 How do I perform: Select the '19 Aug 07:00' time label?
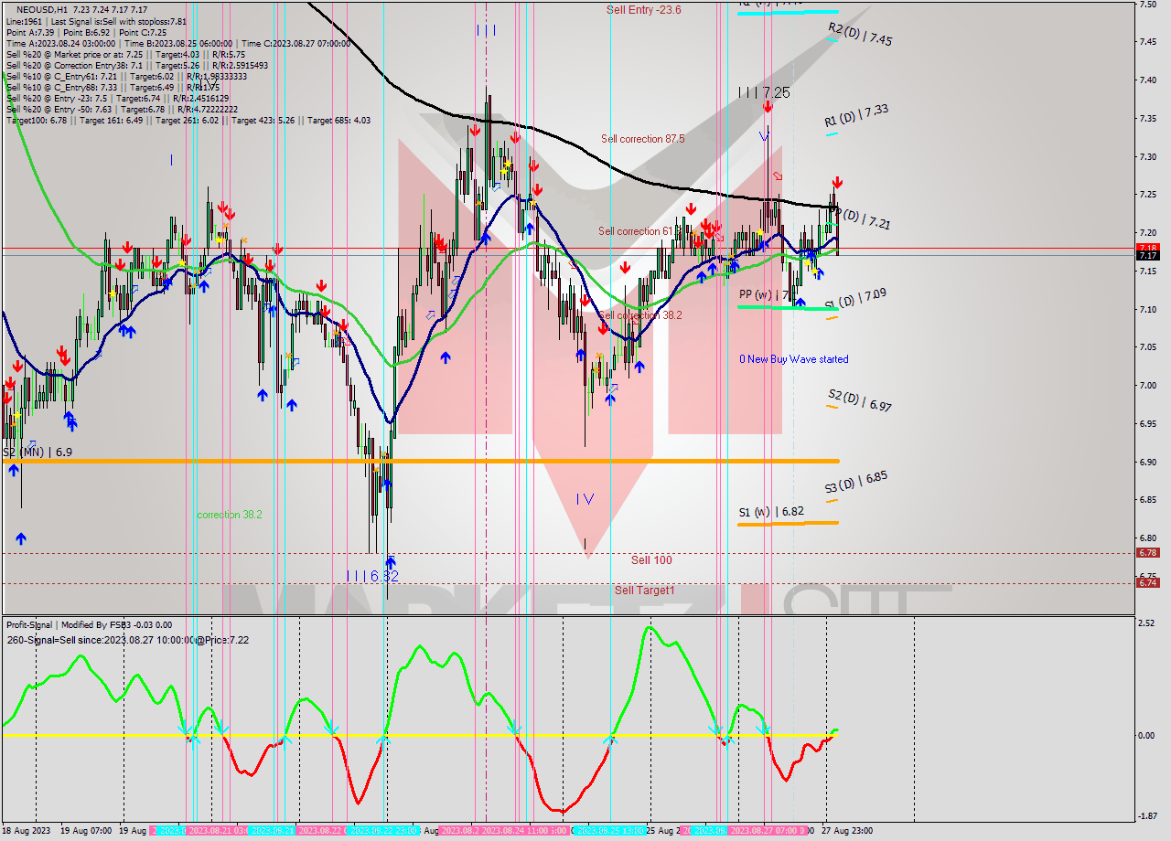tap(86, 831)
